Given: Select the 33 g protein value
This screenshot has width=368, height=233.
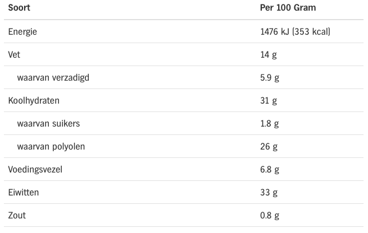Looking at the screenshot, I should pyautogui.click(x=269, y=192).
